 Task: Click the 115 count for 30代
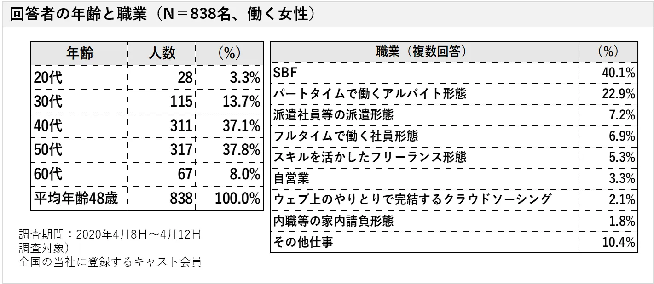pyautogui.click(x=180, y=102)
